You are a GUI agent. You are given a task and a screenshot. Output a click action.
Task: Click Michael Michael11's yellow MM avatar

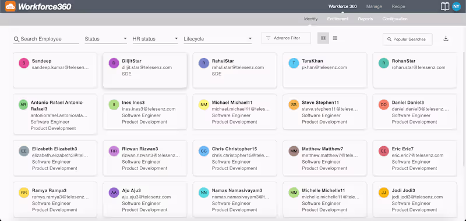click(203, 105)
